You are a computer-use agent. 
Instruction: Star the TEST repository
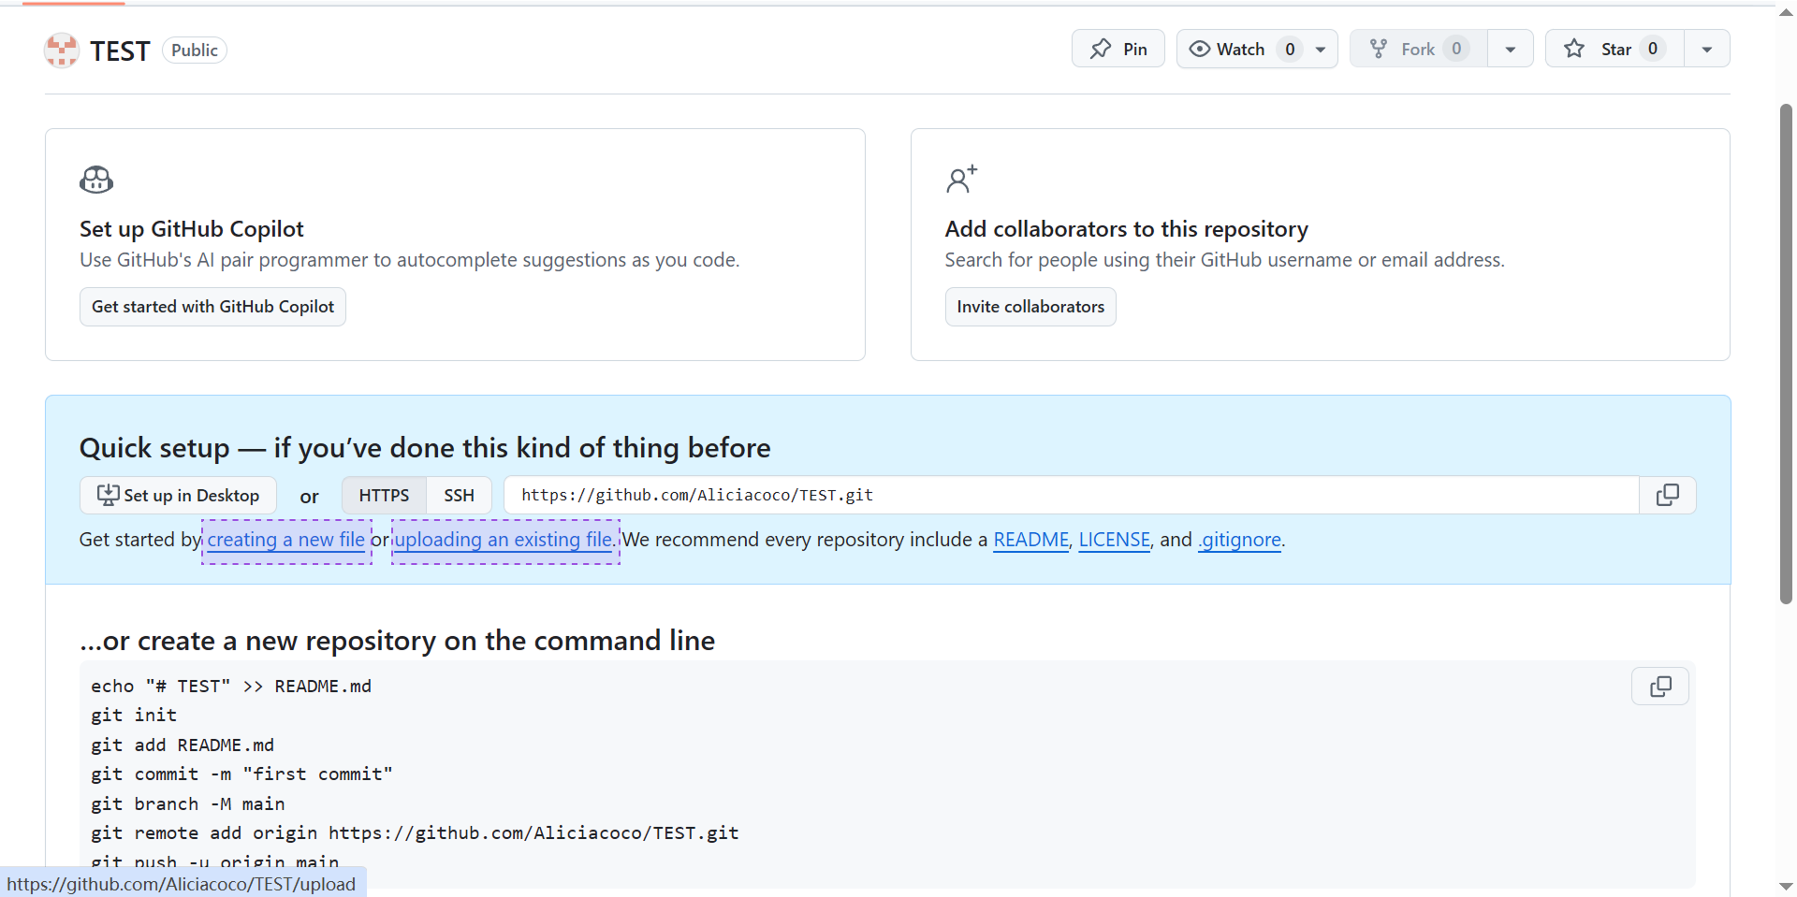(1614, 49)
